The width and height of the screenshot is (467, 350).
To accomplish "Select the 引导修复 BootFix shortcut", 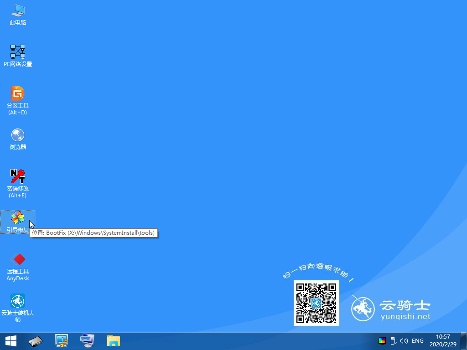I will coord(18,222).
